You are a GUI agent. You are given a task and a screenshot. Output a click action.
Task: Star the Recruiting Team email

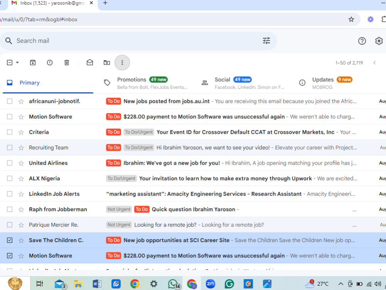click(x=21, y=148)
